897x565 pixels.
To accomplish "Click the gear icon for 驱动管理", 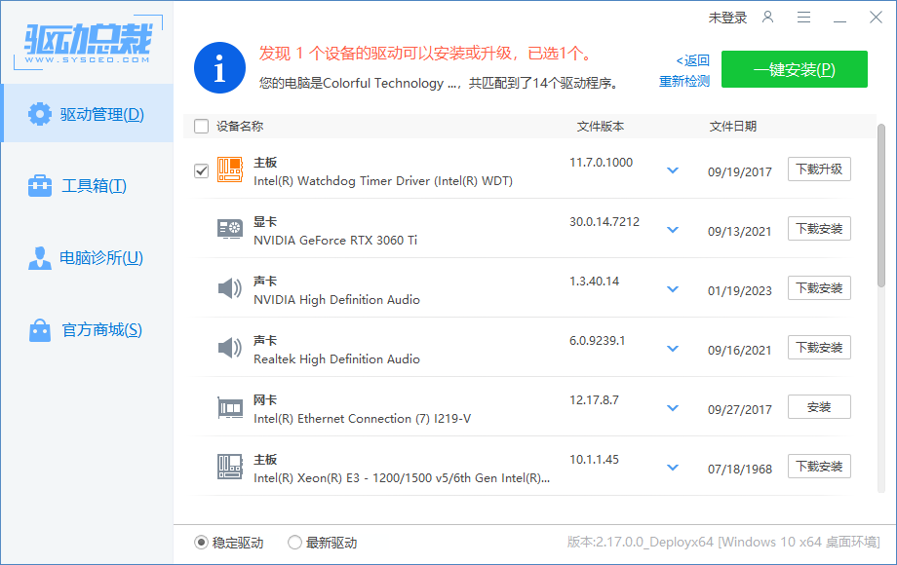I will pos(39,114).
